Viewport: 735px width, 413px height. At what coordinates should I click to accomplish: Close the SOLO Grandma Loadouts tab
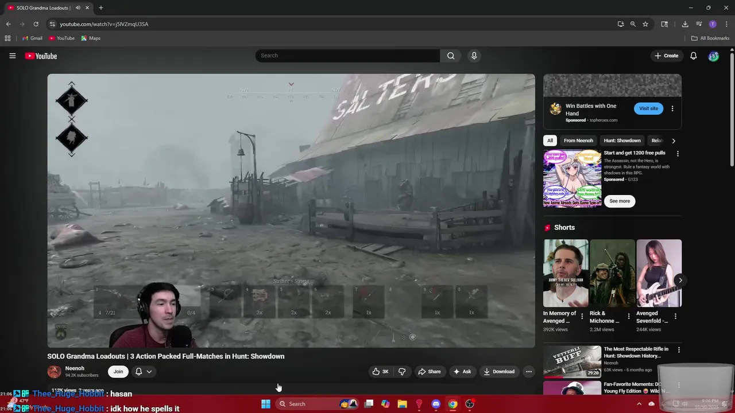[87, 8]
